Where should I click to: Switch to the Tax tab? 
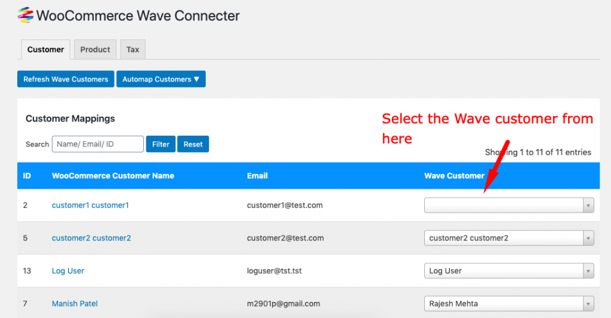pos(133,49)
